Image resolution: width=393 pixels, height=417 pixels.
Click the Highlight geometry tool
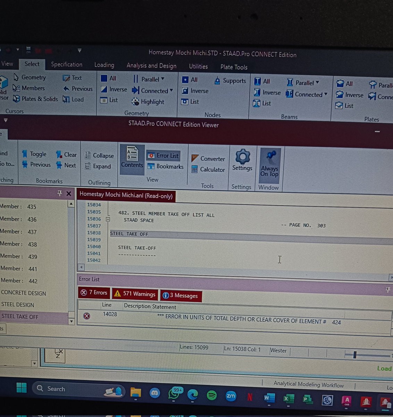pos(148,102)
